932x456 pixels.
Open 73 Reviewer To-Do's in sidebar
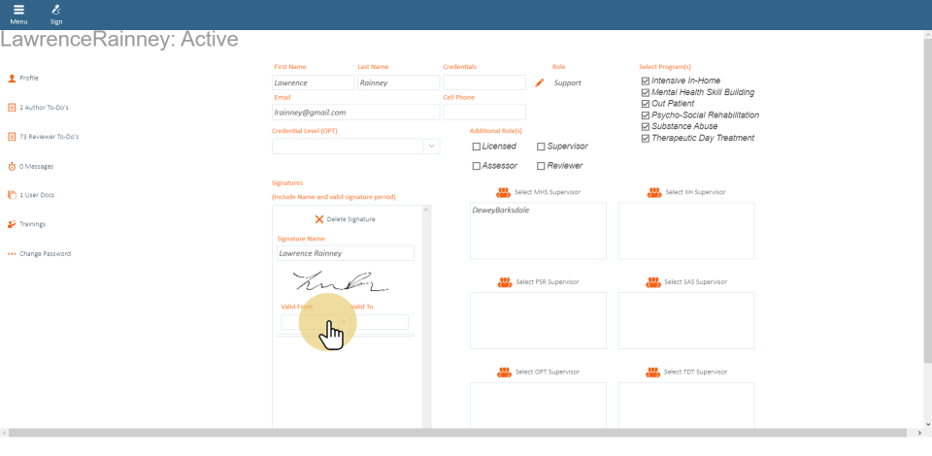[49, 137]
